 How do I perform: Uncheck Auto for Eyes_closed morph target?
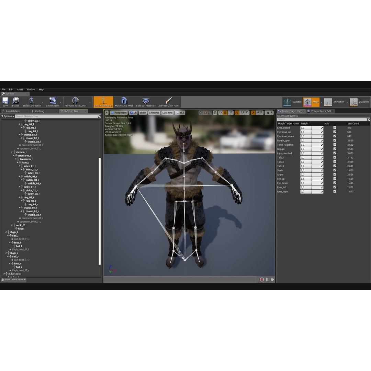coord(335,127)
